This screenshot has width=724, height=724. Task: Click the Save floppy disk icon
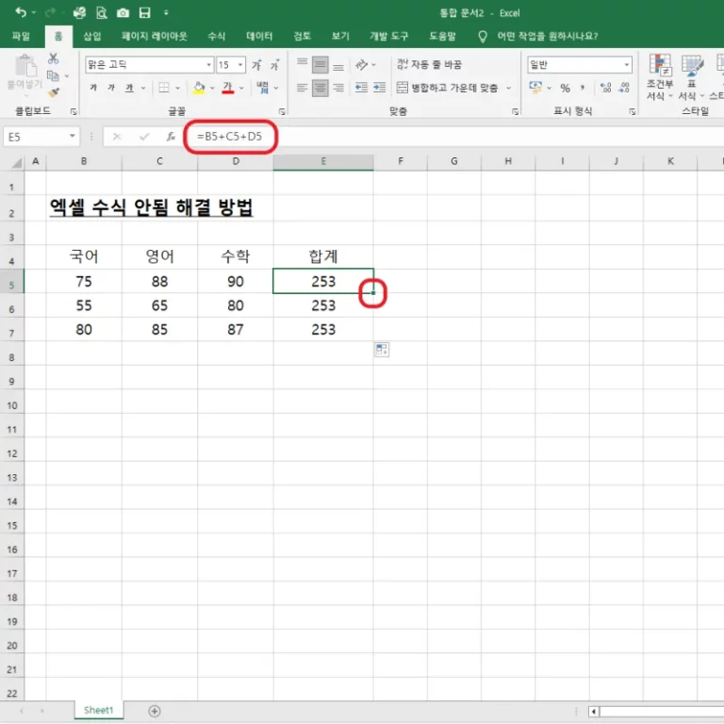(x=144, y=13)
